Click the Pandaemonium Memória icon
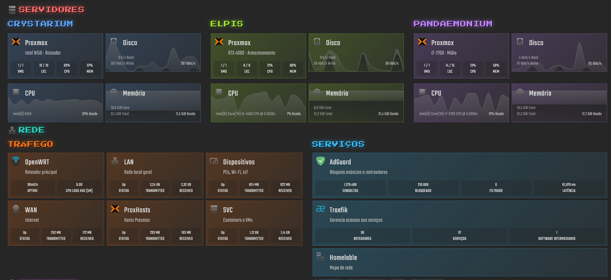Viewport: 611px width, 280px height. 520,91
